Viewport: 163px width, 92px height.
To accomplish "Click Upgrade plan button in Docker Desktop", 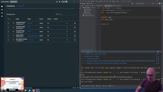I will tap(13, 2).
